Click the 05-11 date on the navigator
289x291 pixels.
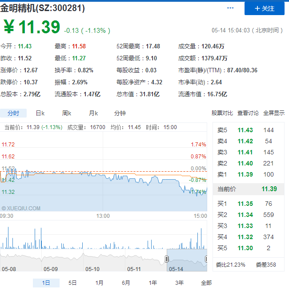pos(134,269)
